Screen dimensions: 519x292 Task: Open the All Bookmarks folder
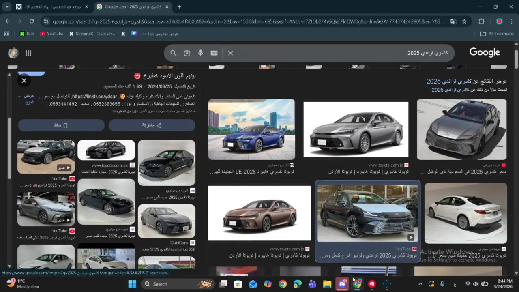click(x=497, y=34)
